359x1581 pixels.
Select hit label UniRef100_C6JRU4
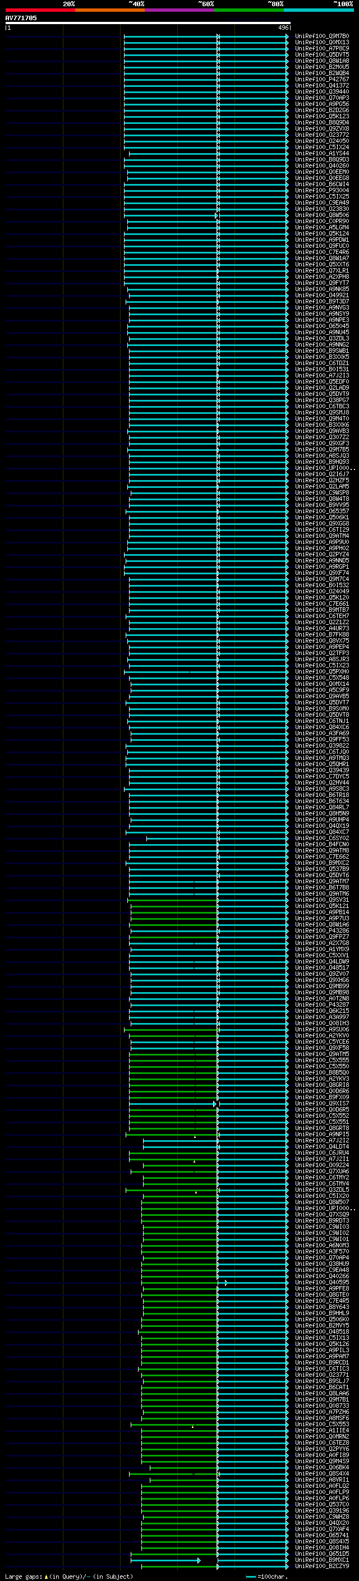tap(322, 1153)
